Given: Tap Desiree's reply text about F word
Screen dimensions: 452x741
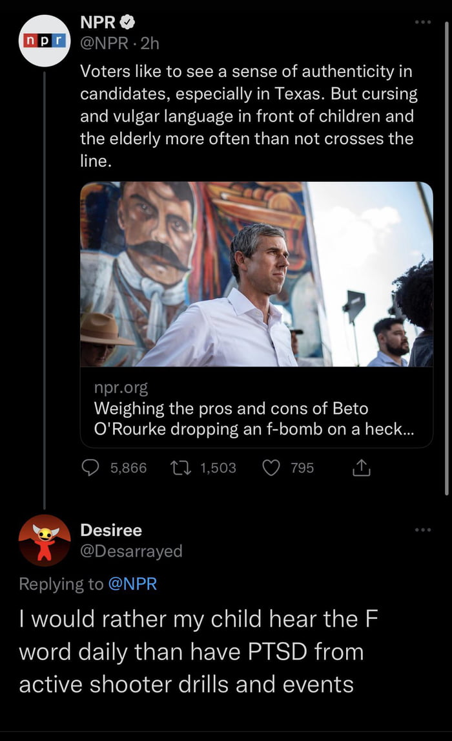Looking at the screenshot, I should tap(194, 651).
